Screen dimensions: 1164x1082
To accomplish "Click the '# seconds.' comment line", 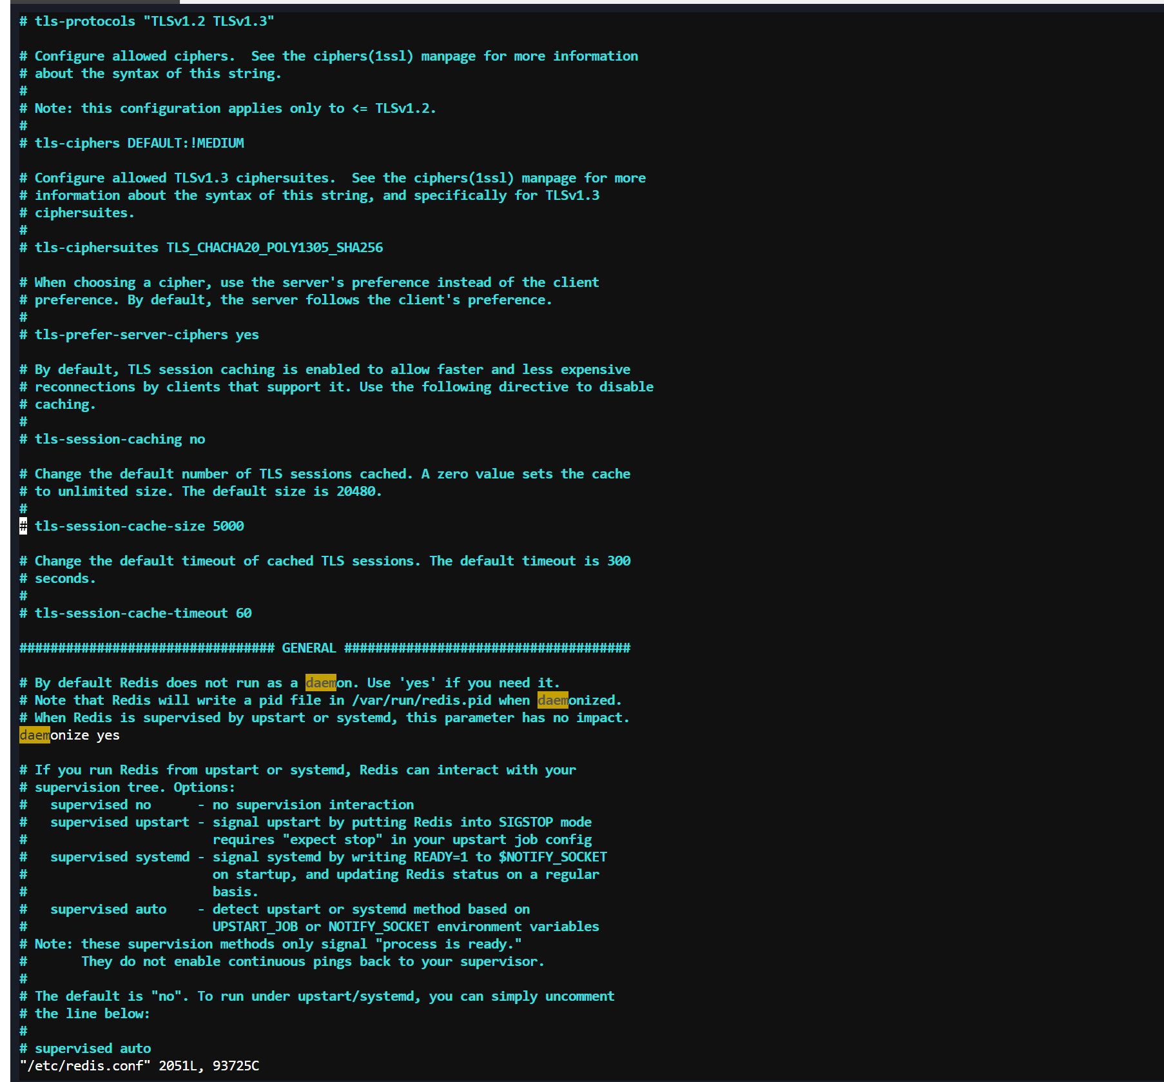I will pos(58,578).
